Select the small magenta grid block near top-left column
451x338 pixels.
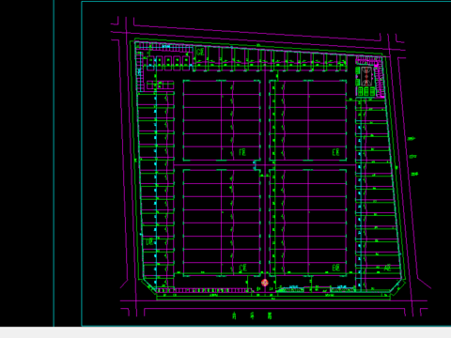pos(160,84)
